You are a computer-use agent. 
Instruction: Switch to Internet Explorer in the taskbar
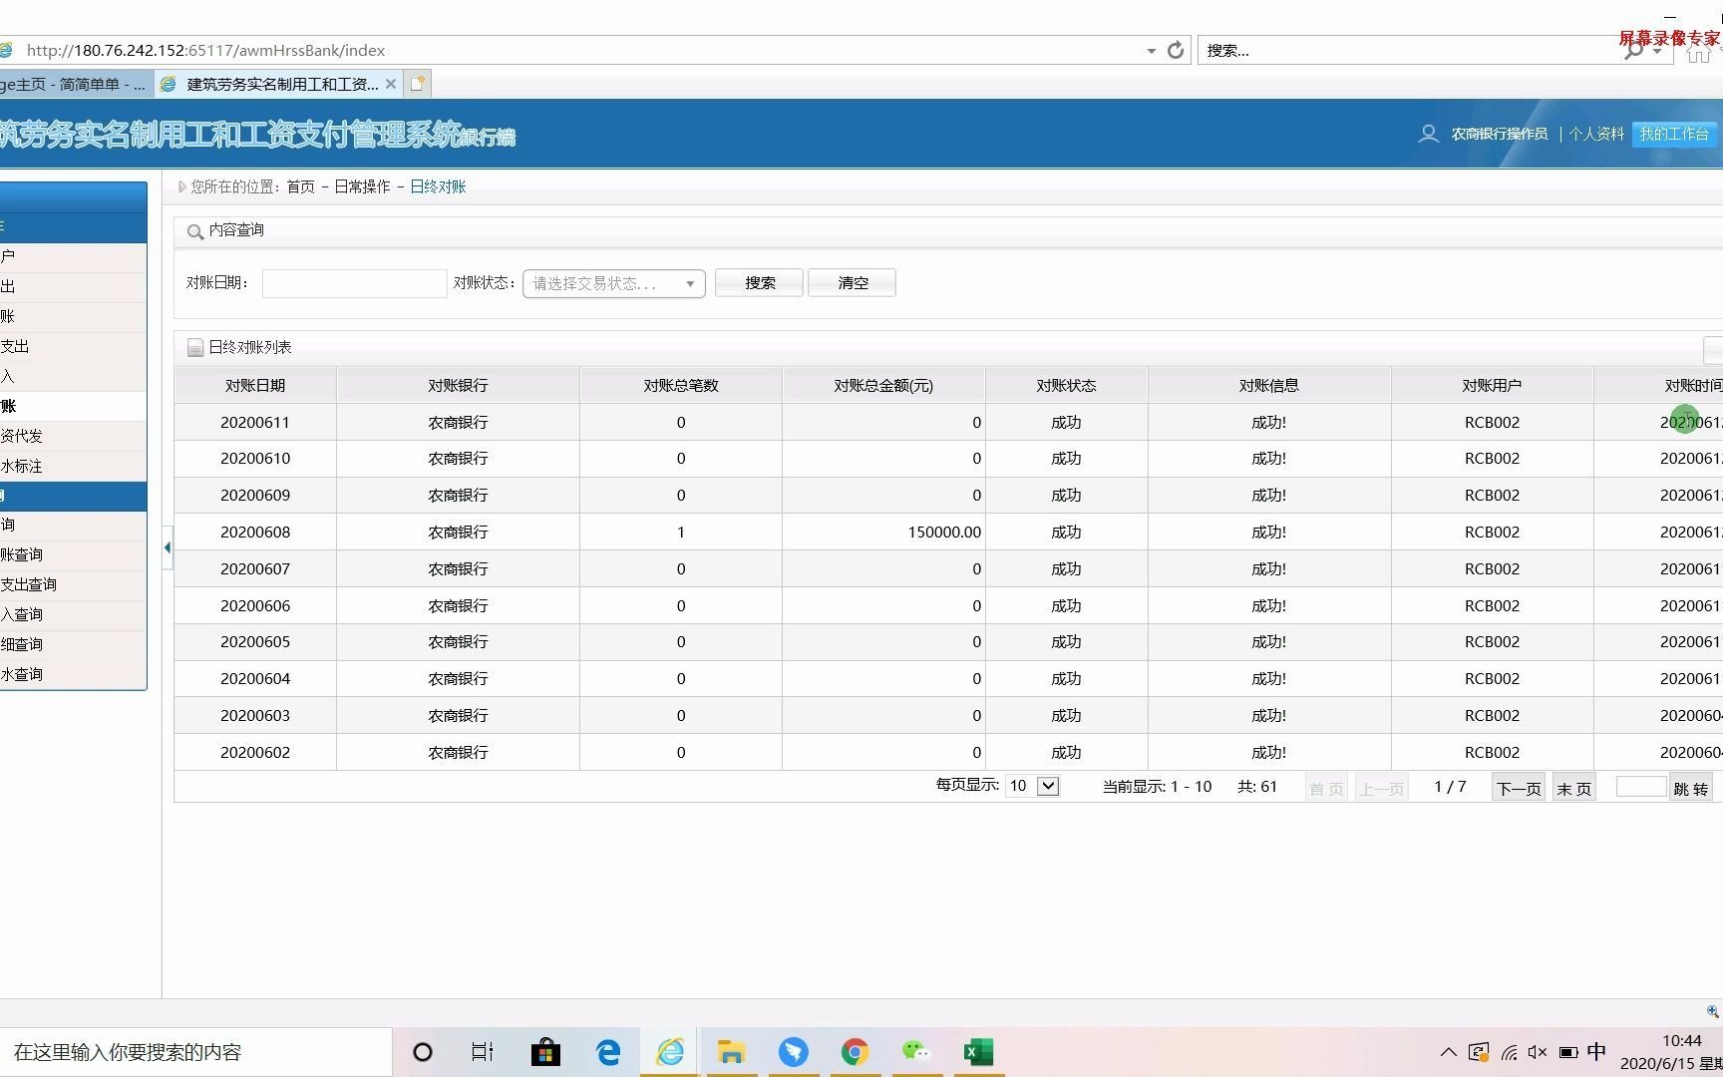pyautogui.click(x=670, y=1052)
